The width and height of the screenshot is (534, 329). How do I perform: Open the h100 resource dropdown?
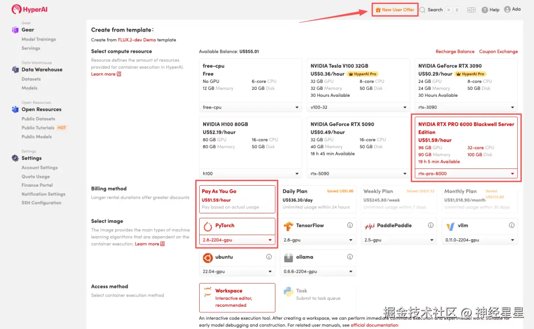coord(250,173)
